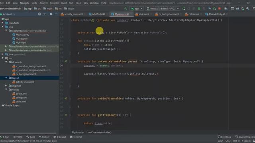Open the AVD Manager icon
This screenshot has width=255, height=143.
coord(243,9)
